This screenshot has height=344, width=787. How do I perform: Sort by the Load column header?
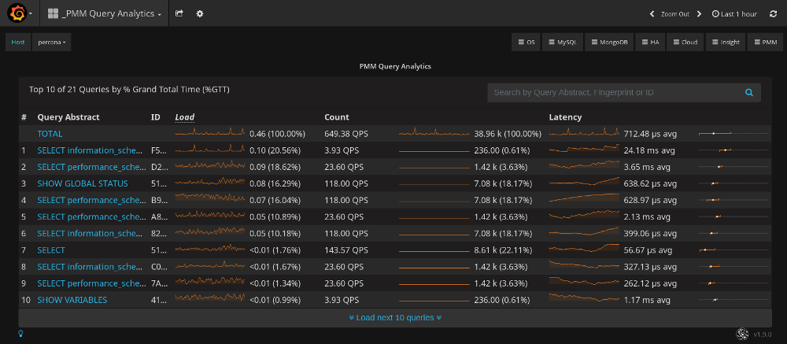point(184,117)
